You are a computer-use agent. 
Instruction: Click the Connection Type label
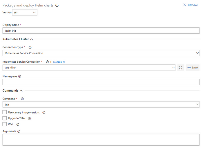coord(13,47)
